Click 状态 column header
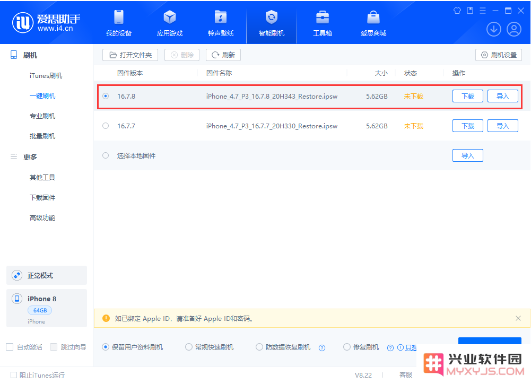This screenshot has height=384, width=531. coord(411,73)
